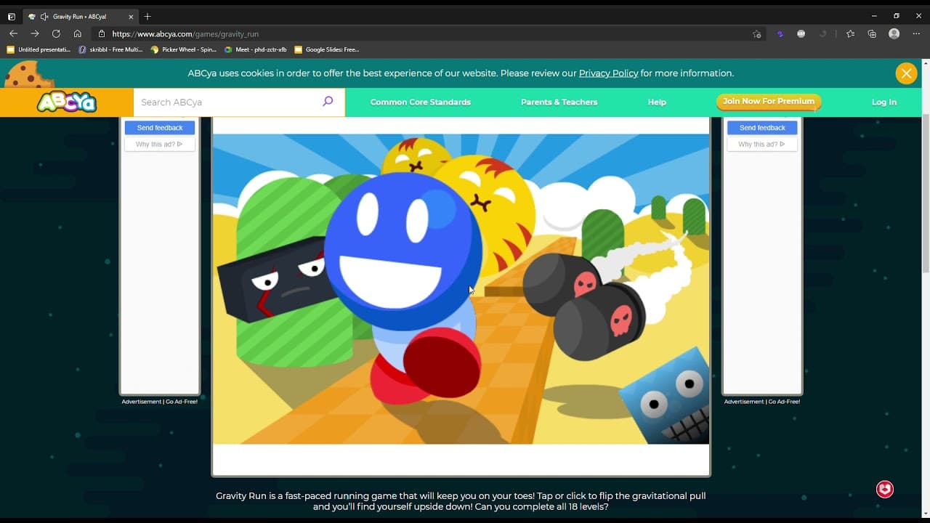Click Go Ad-Free under right advertisement

[784, 402]
